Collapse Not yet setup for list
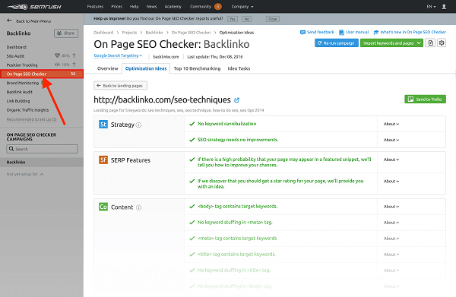This screenshot has height=297, width=456. pos(25,174)
